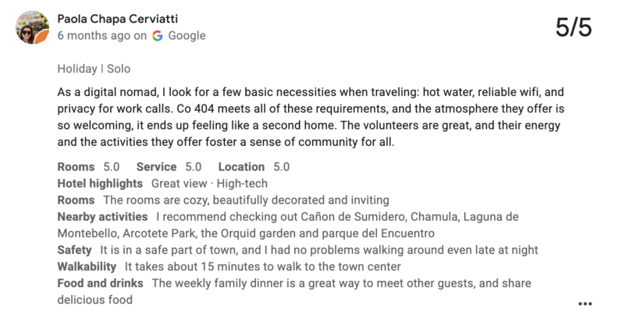This screenshot has width=626, height=320.
Task: Click the "Walkability" section label
Action: pos(87,266)
